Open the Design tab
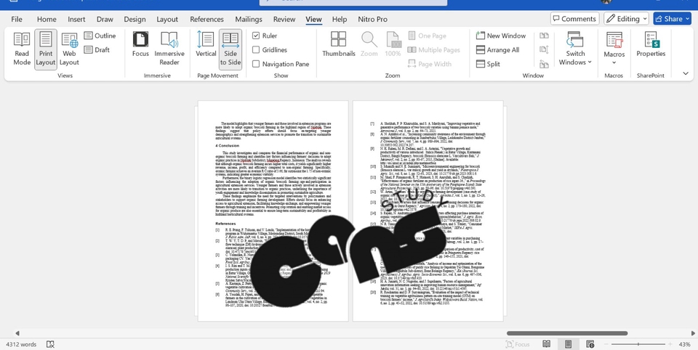 pyautogui.click(x=135, y=19)
